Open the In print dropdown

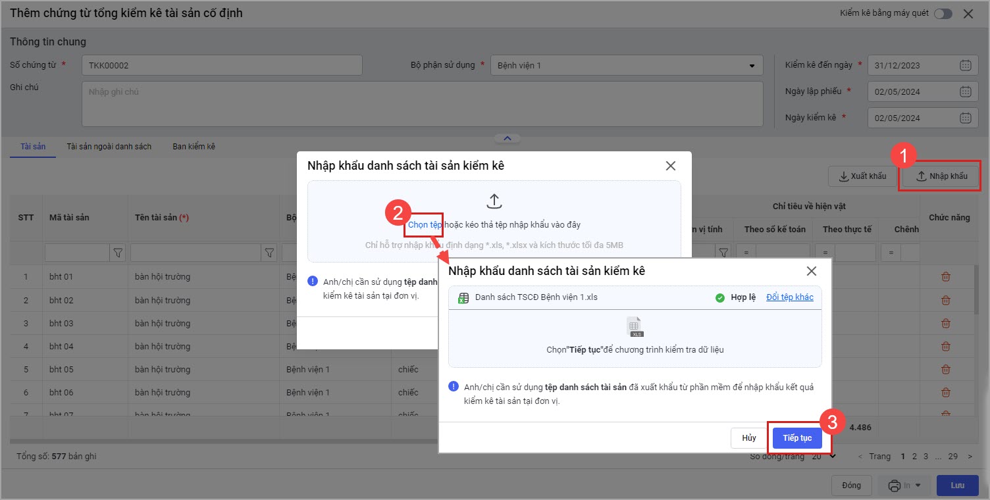click(x=904, y=486)
